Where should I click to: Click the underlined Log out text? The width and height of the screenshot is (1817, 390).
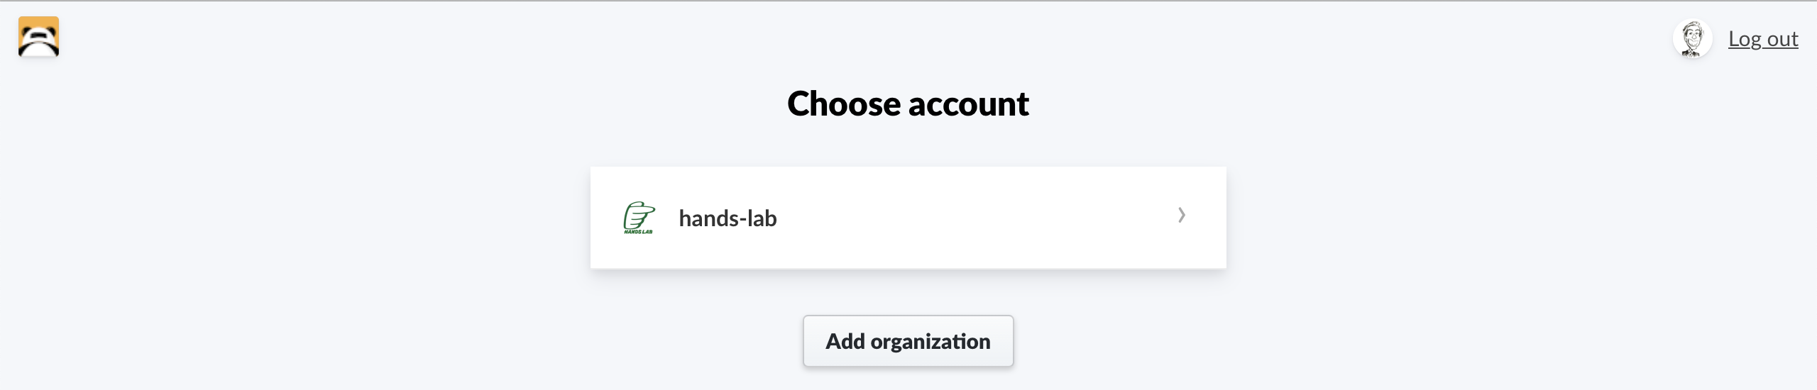pos(1763,38)
